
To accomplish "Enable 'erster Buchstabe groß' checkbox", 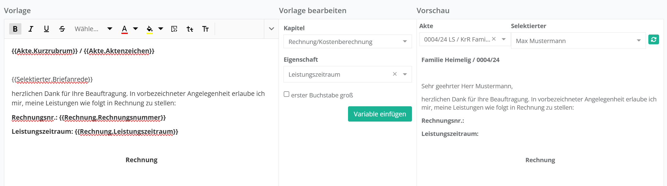I will coord(287,94).
